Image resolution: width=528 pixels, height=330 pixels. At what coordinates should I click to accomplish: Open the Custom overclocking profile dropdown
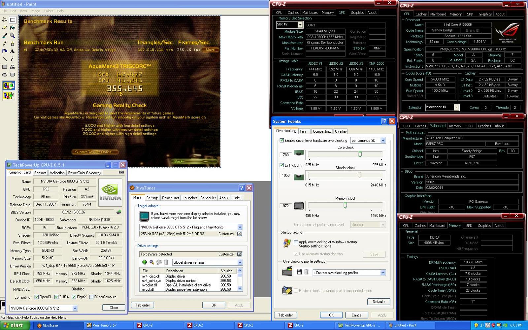[x=383, y=273]
